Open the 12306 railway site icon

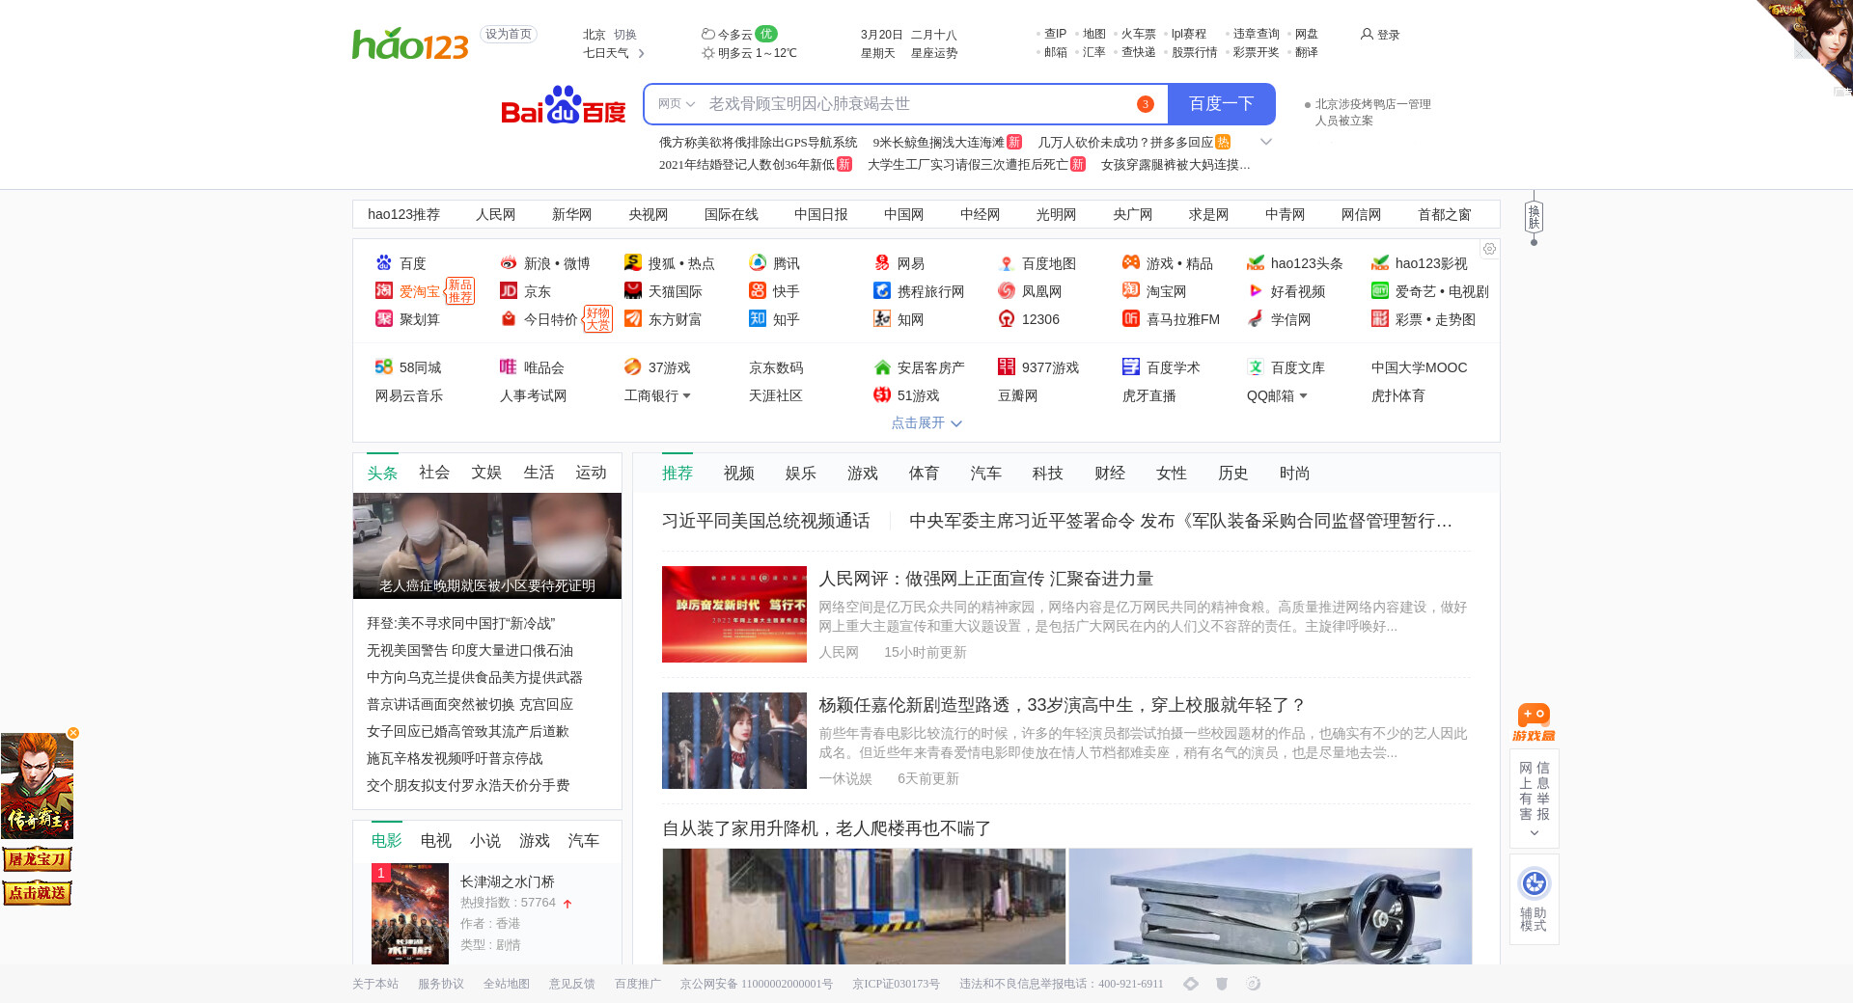pos(1007,319)
